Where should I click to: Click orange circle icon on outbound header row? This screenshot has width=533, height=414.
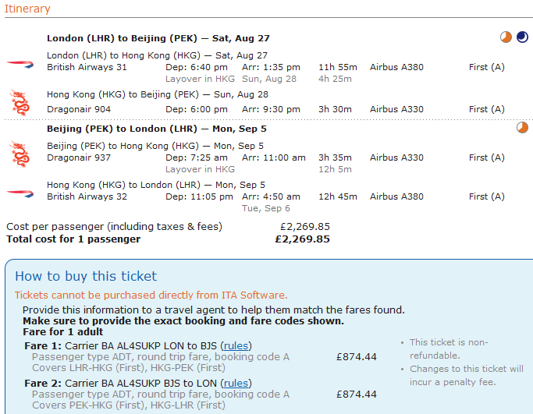(x=506, y=37)
